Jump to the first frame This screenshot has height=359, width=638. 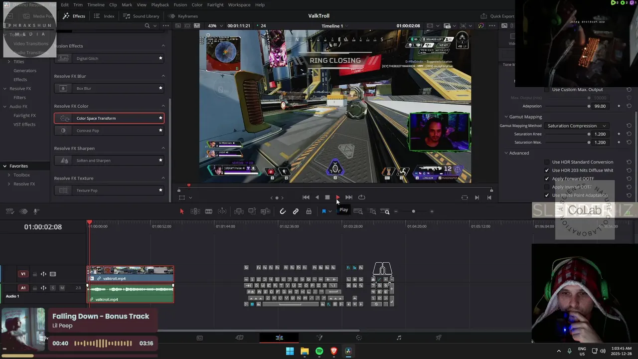point(306,197)
